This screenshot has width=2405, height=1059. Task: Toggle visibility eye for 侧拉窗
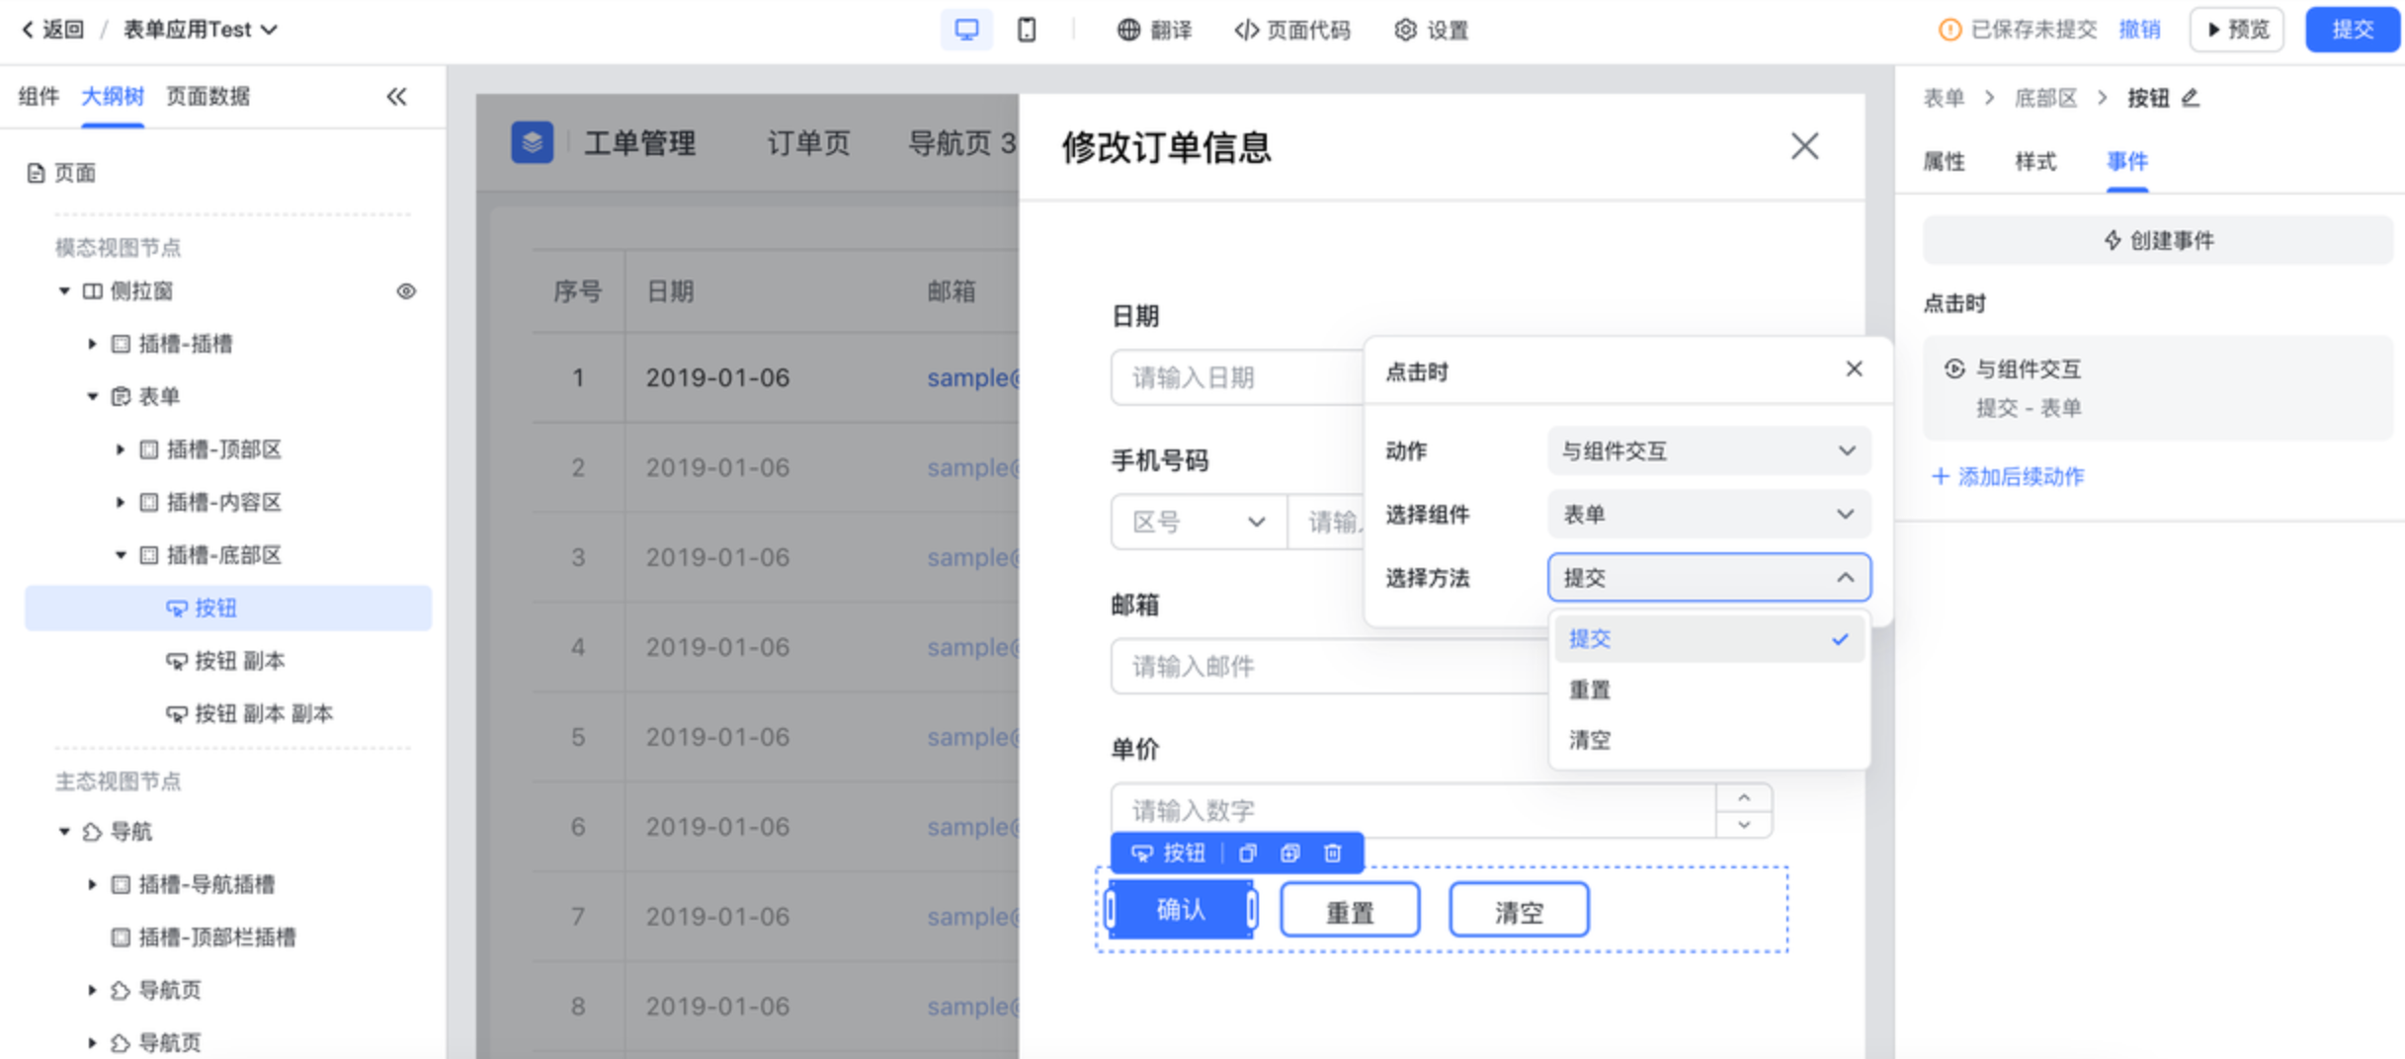[x=406, y=291]
